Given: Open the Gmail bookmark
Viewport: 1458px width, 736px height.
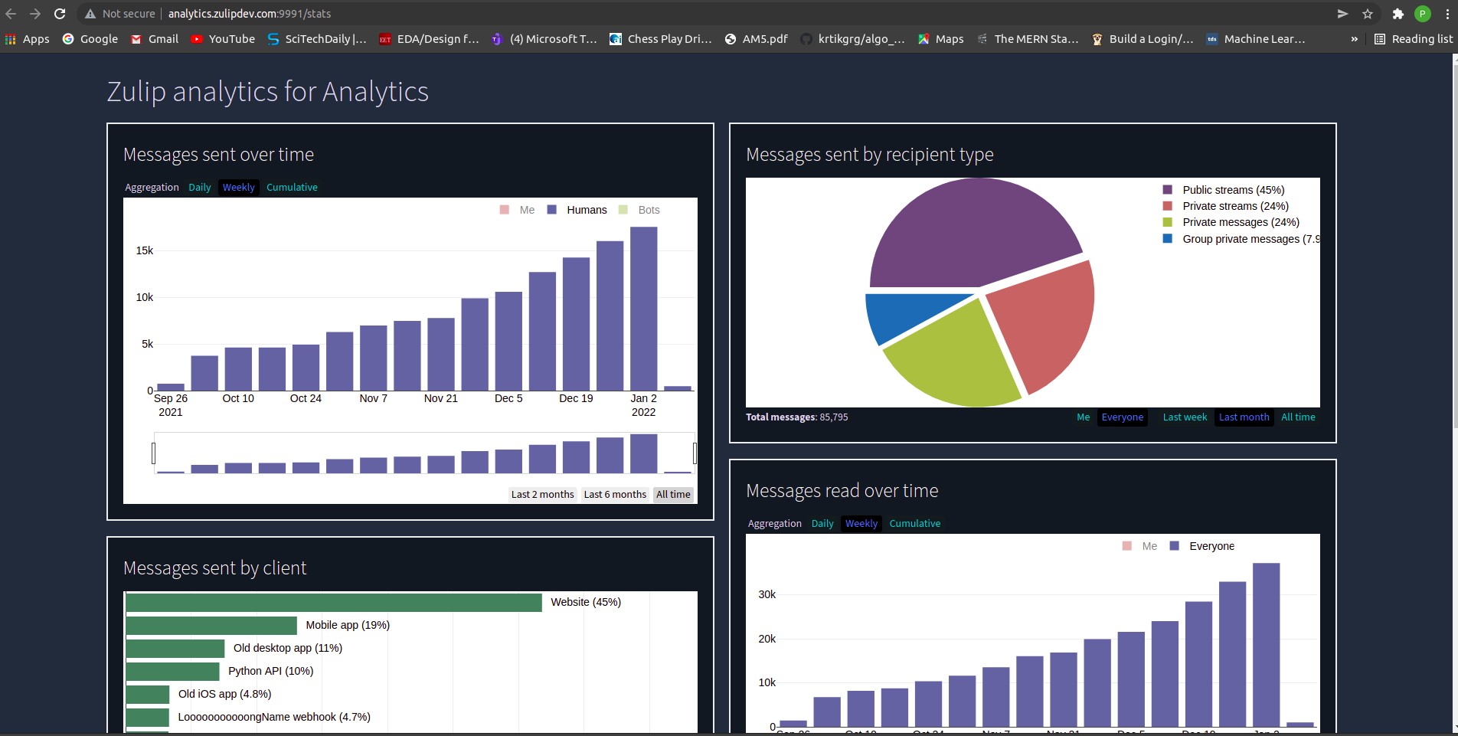Looking at the screenshot, I should tap(153, 39).
